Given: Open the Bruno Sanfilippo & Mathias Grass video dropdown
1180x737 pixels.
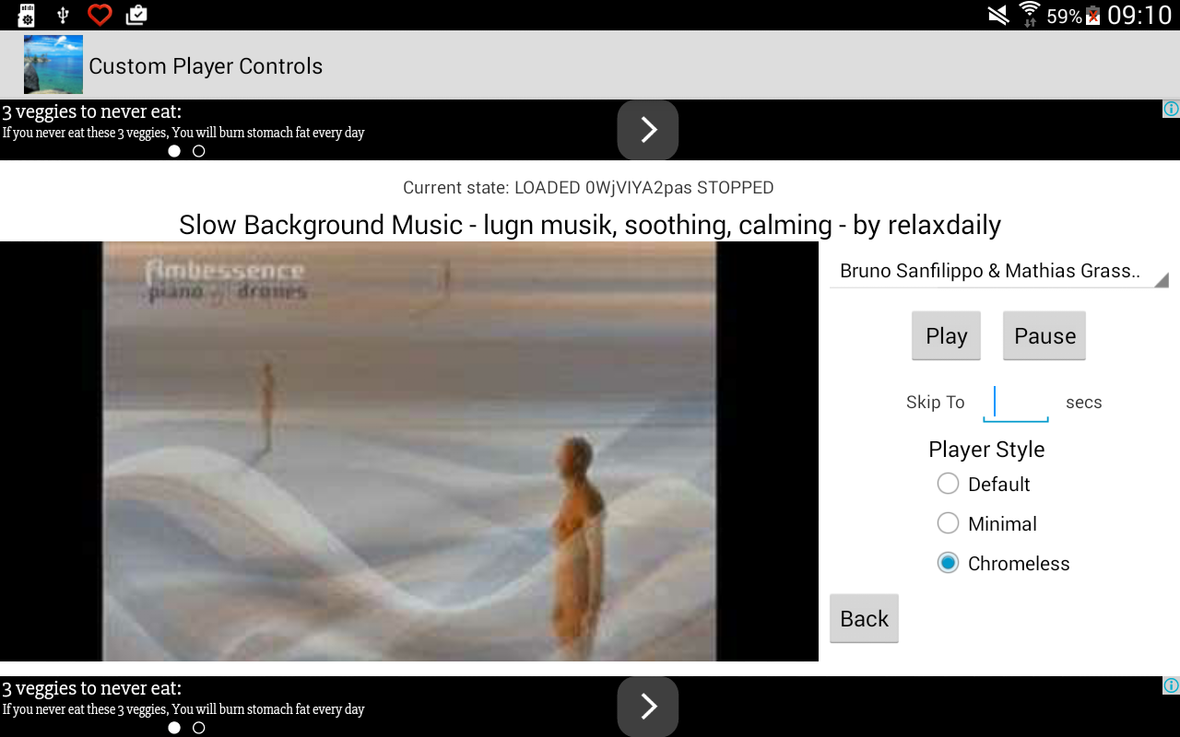Looking at the screenshot, I should click(999, 271).
